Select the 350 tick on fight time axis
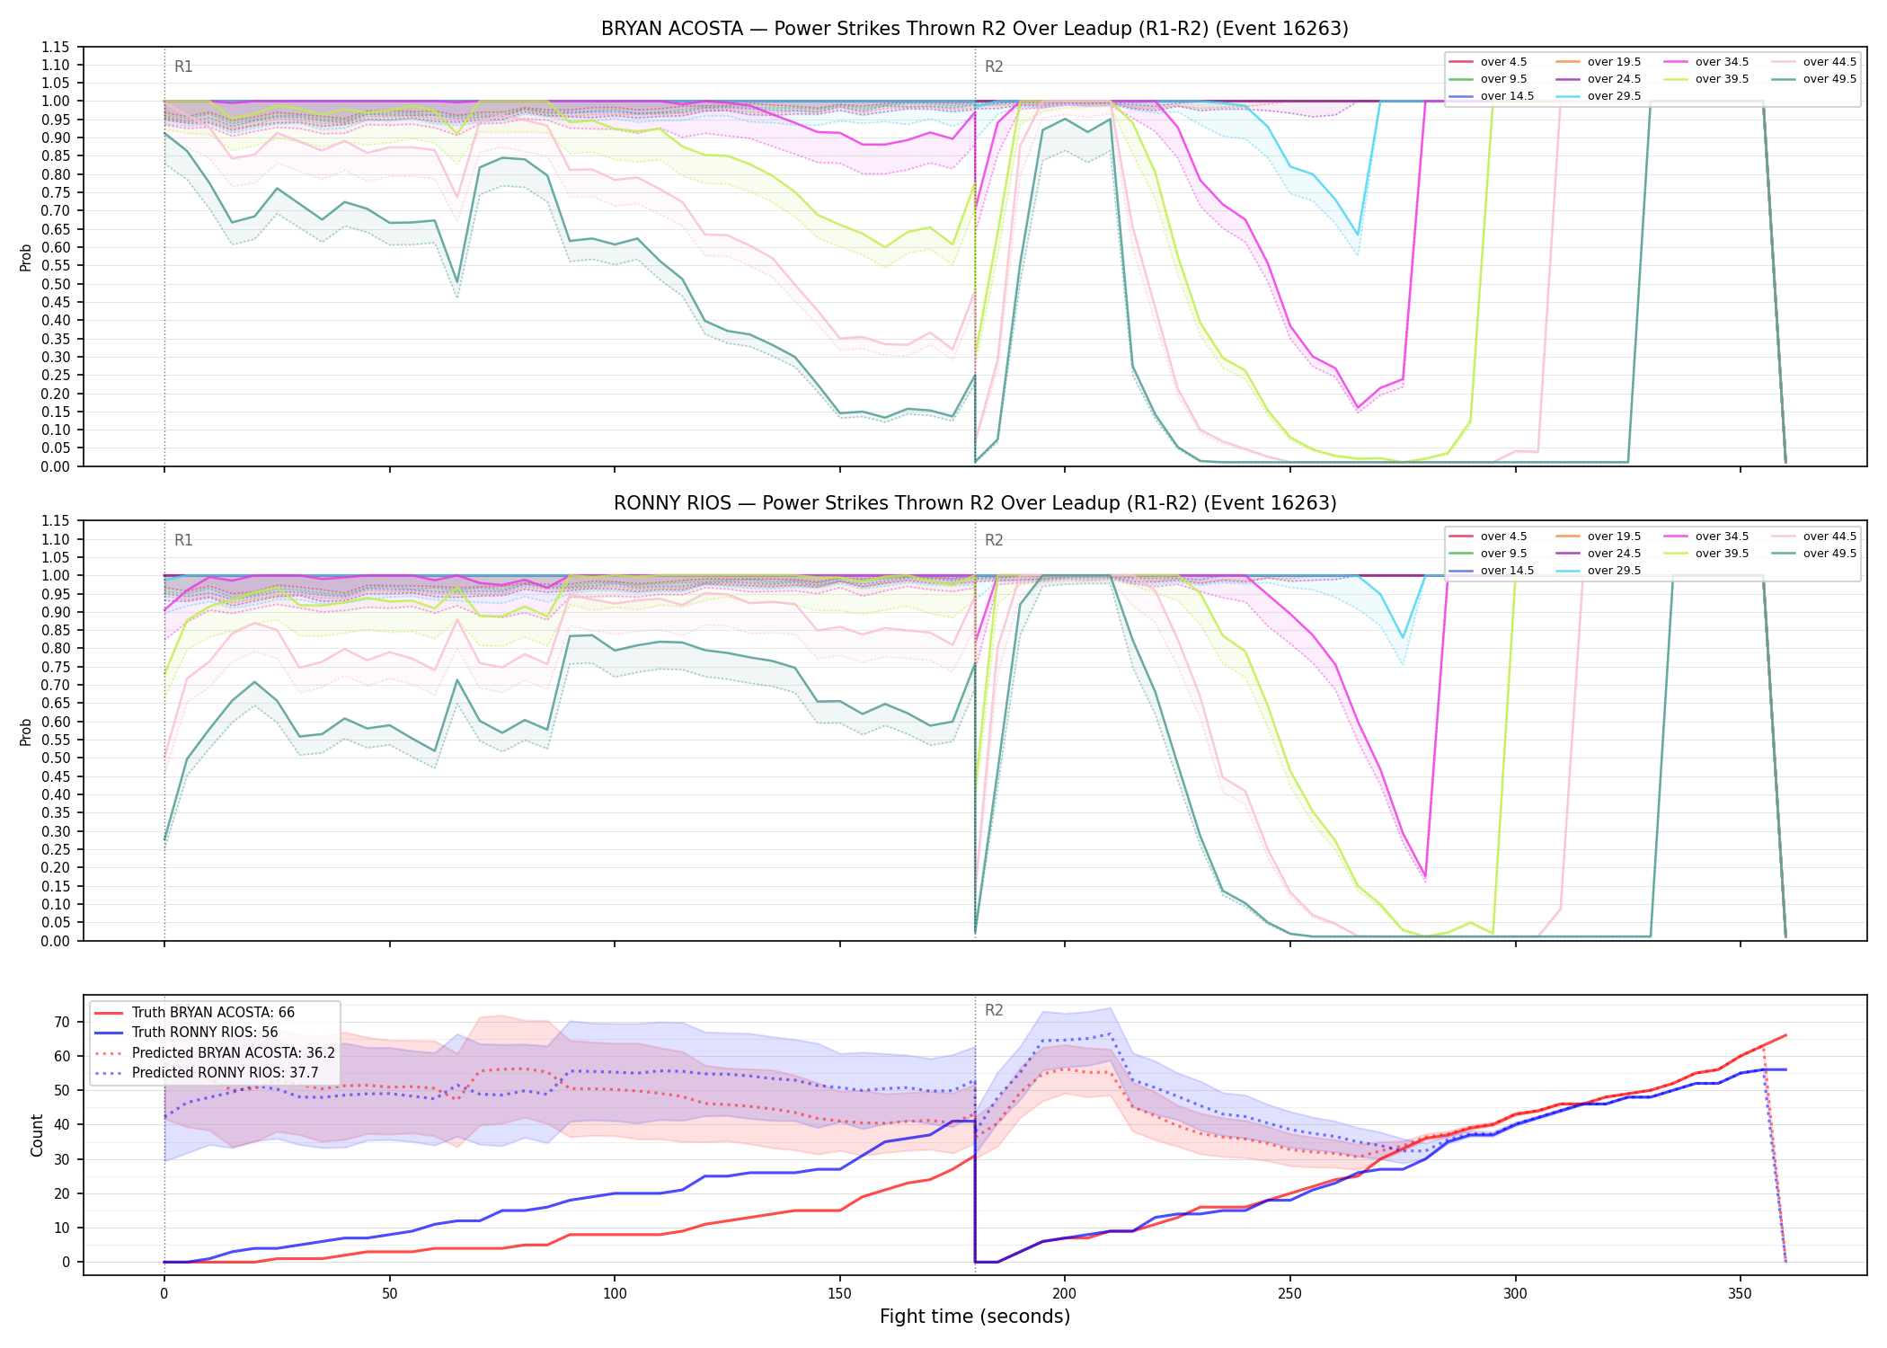 tap(1741, 1294)
